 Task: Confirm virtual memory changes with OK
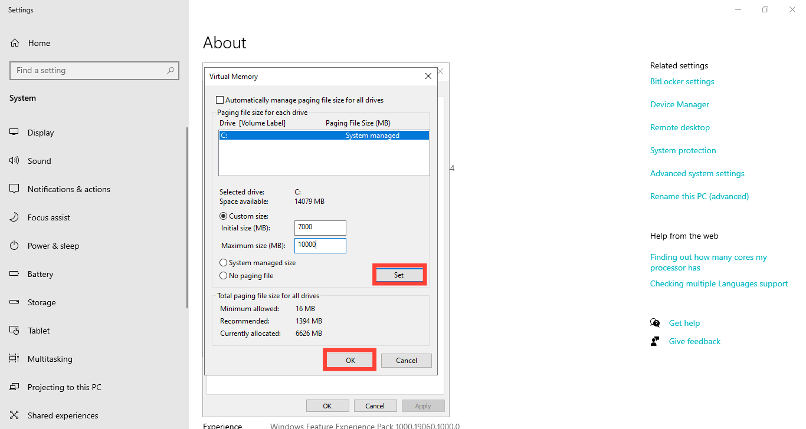click(349, 359)
